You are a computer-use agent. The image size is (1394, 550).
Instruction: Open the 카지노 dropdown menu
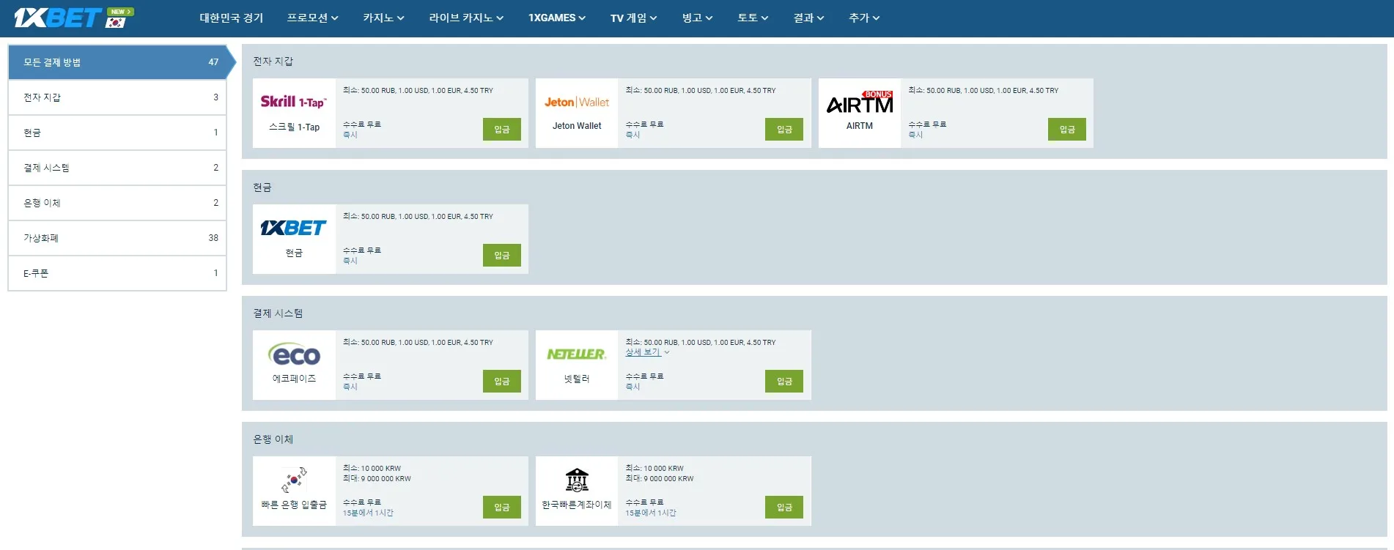click(x=383, y=18)
